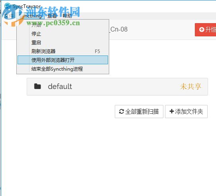Click the plus icon on 添加文件夹

(172, 111)
